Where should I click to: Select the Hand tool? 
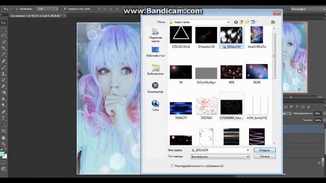(4, 138)
